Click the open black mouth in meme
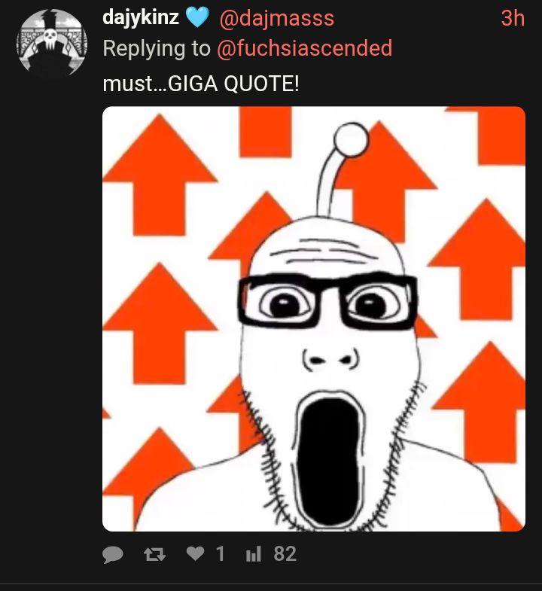 point(329,460)
